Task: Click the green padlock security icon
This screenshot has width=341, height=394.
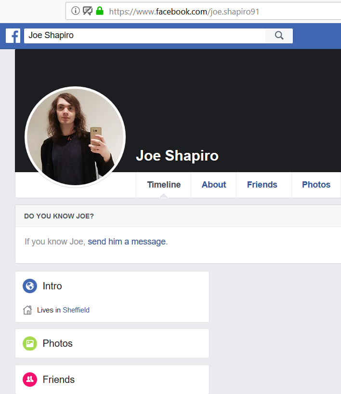Action: click(100, 11)
